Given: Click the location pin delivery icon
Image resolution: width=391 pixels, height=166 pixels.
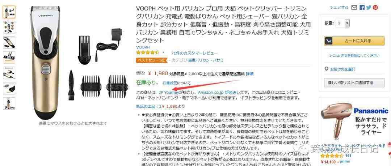Looking at the screenshot, I should [x=327, y=69].
